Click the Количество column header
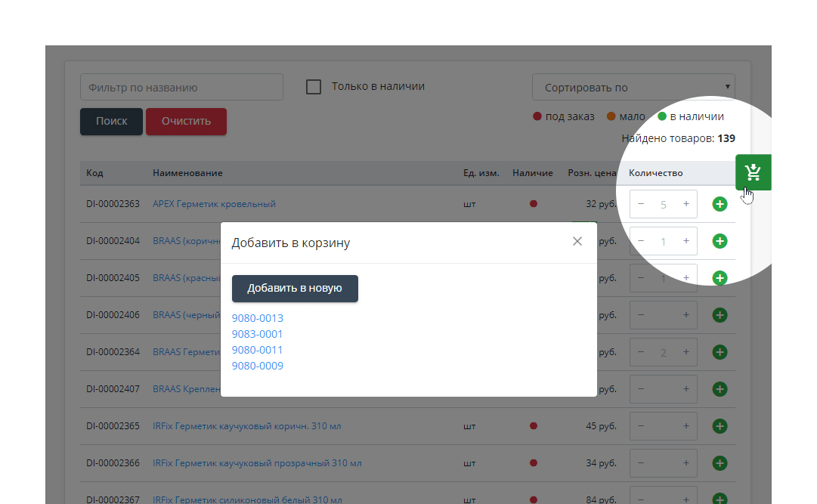Viewport: 817px width, 504px height. pyautogui.click(x=655, y=173)
